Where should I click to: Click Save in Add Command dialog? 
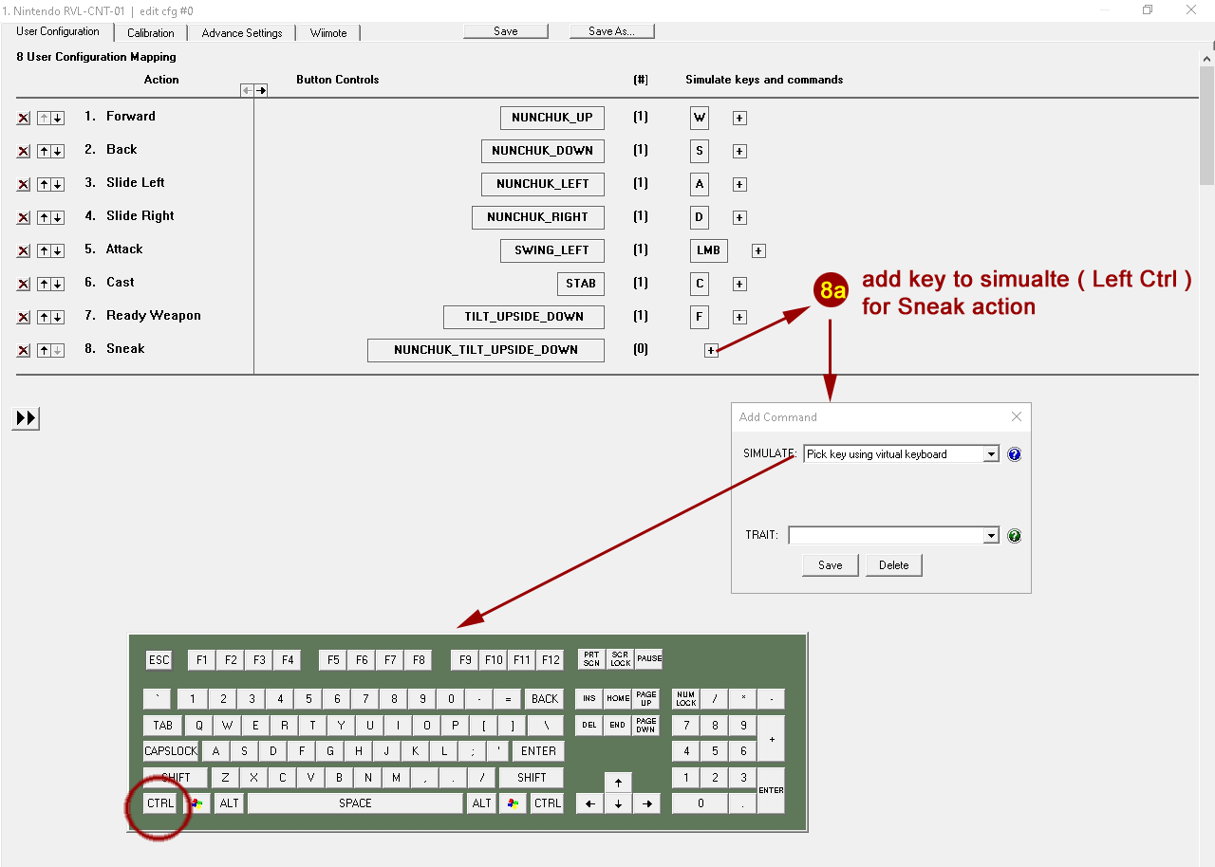(x=830, y=565)
